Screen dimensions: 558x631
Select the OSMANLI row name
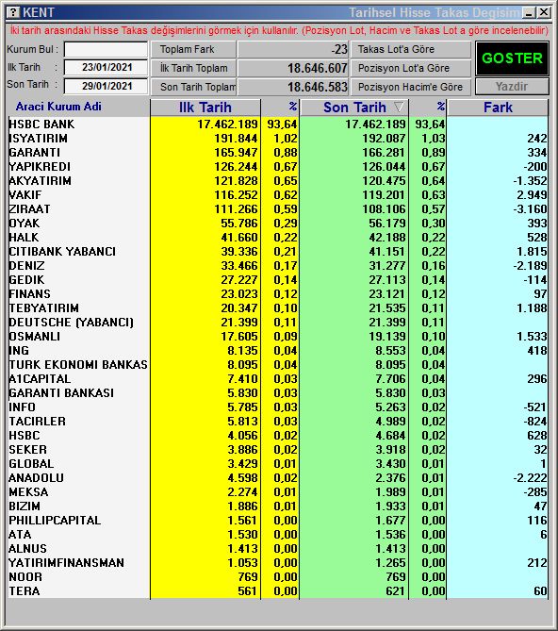tap(34, 337)
